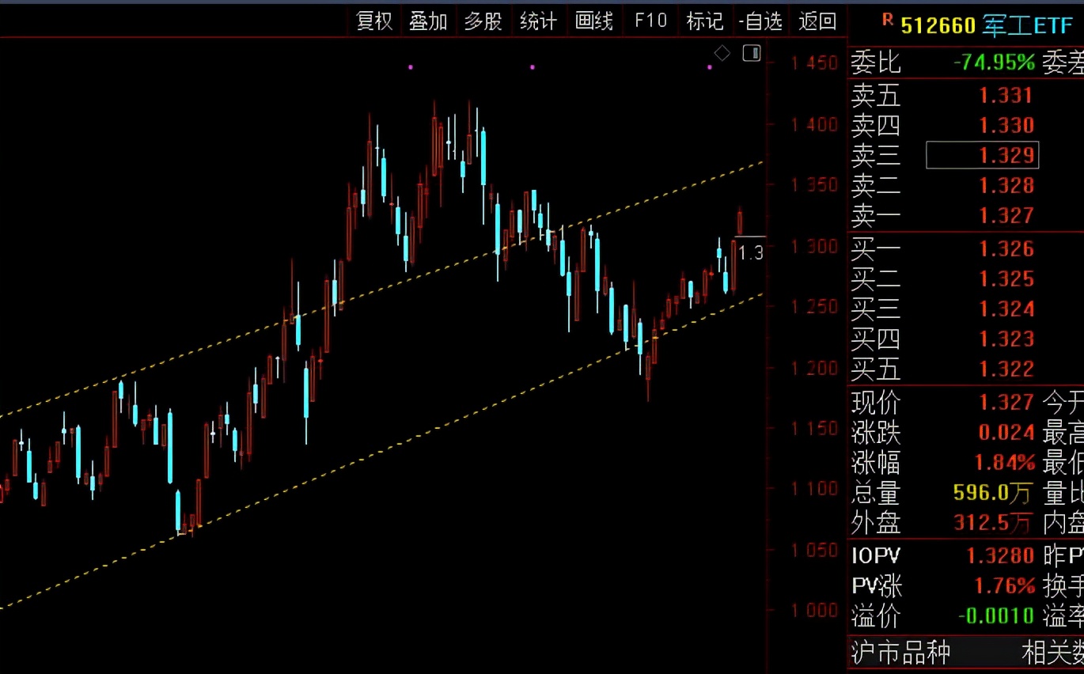
Task: Select 叠加 to overlay another stock
Action: tap(429, 21)
